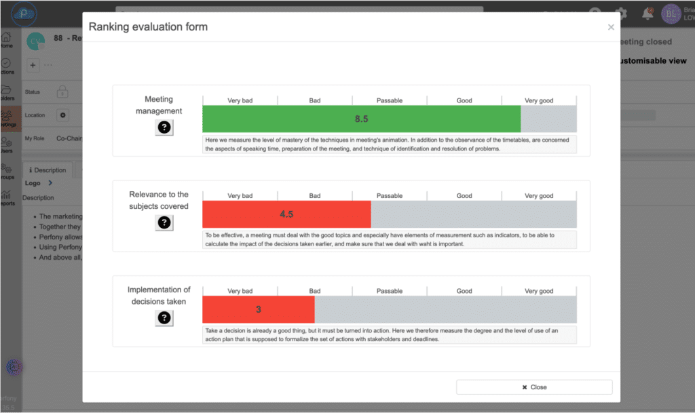Click the help icon under Meeting management
Screen dimensions: 695x413
click(x=164, y=127)
